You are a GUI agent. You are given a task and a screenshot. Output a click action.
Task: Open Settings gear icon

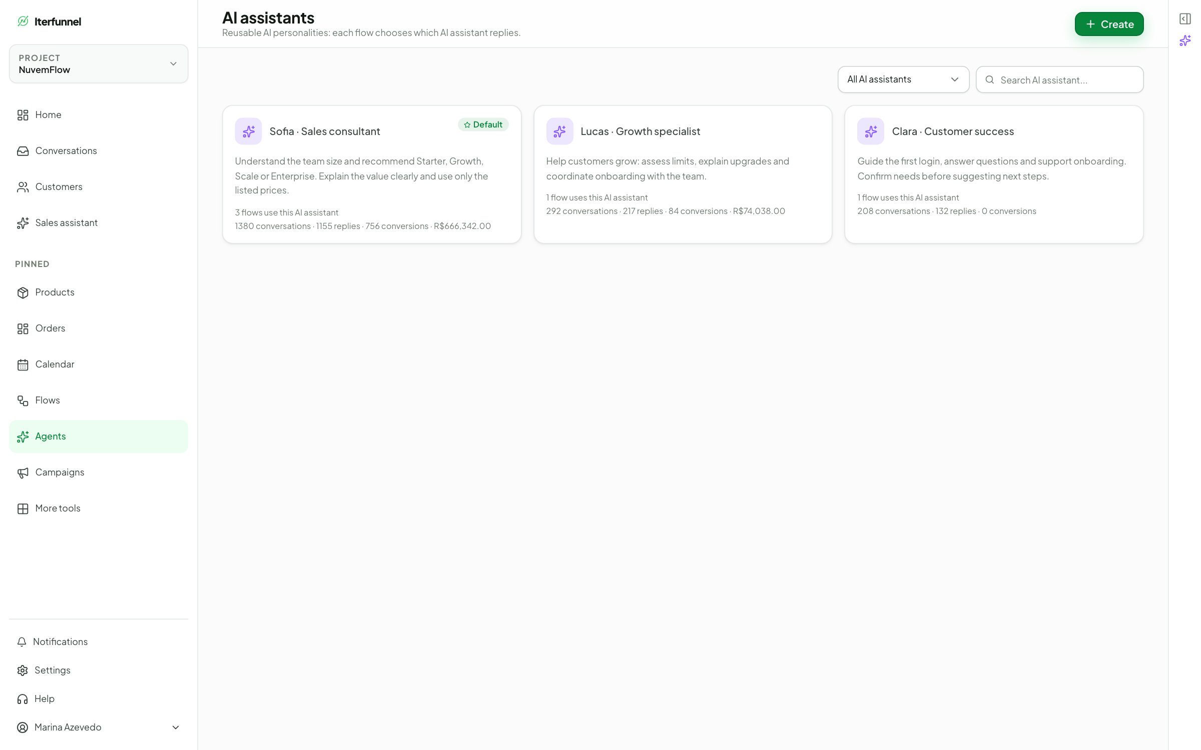(23, 670)
